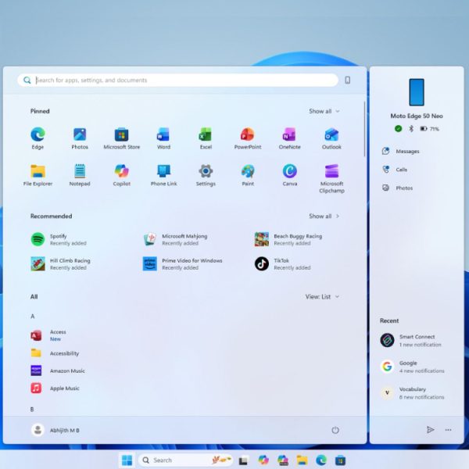
Task: Open File Explorer on the taskbar
Action: point(302,460)
